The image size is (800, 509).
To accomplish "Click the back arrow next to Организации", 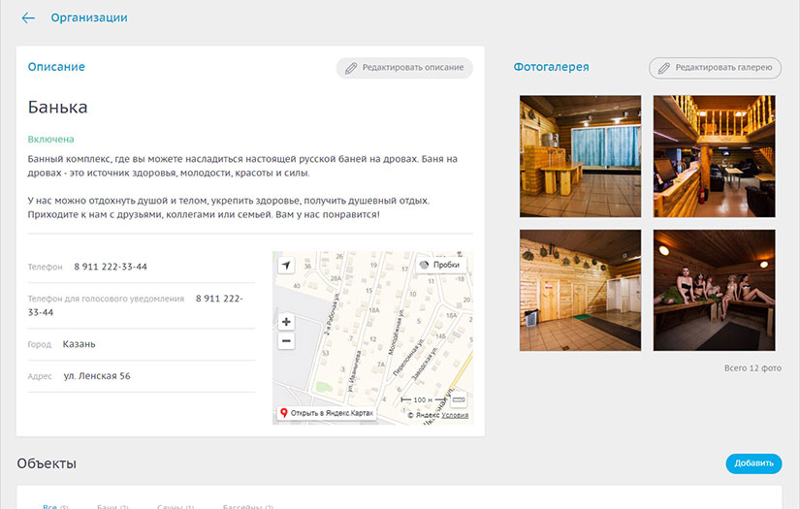I will click(28, 17).
